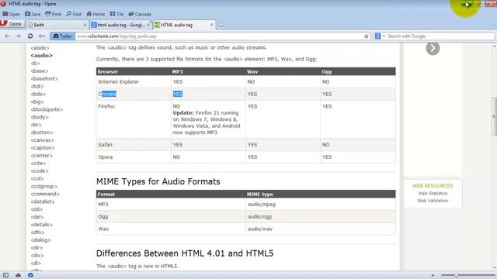Cascade windows with the Cascade button

[140, 14]
